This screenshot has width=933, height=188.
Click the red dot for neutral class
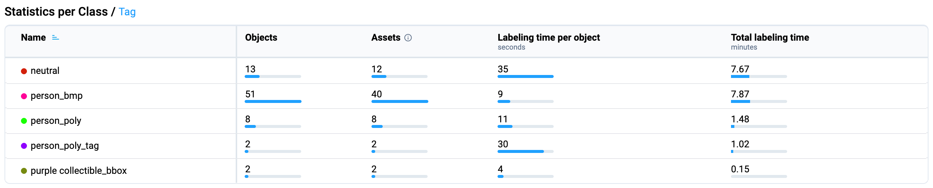(x=24, y=71)
